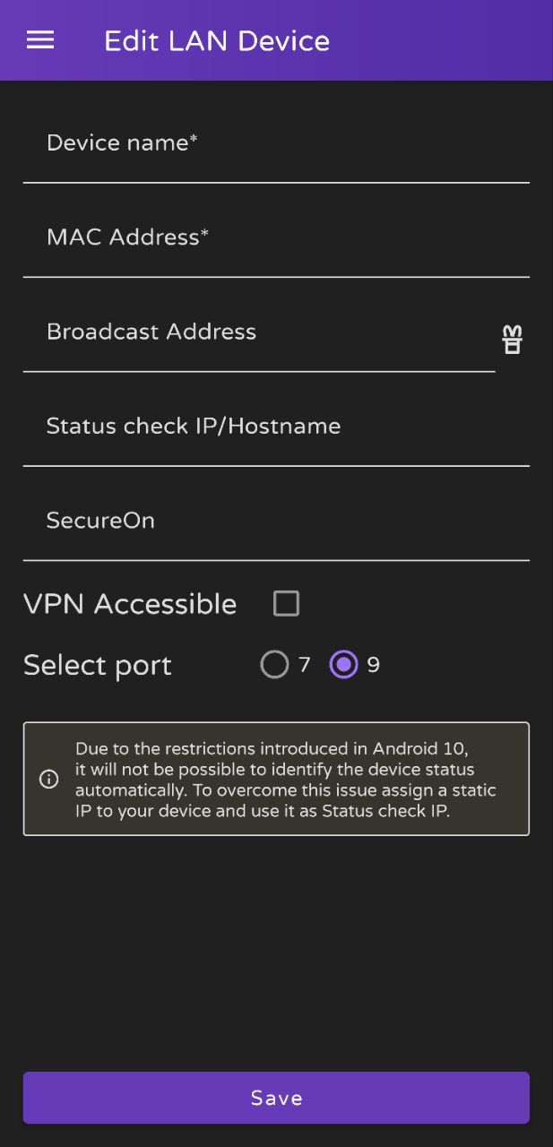Tap the network icon beside Broadcast Address

tap(512, 340)
